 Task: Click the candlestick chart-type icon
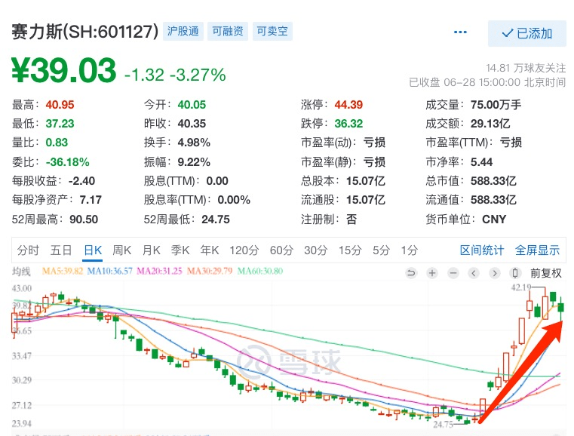[515, 273]
